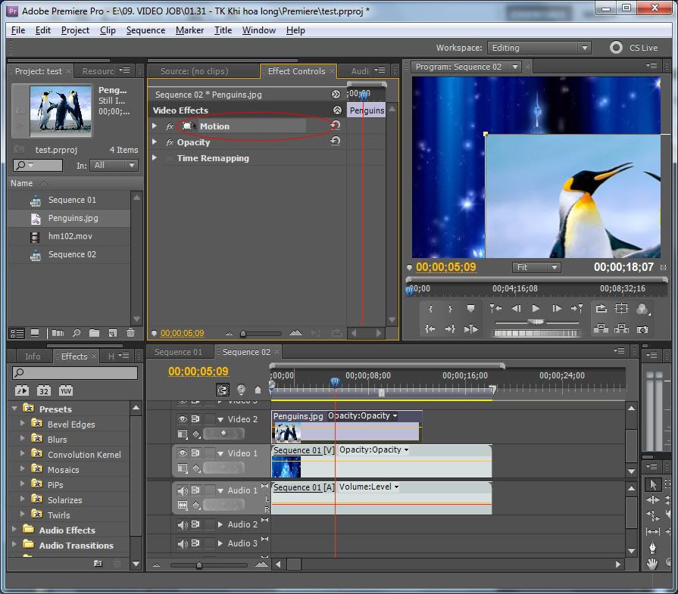Toggle Safe Margins in Program monitor
Screen dimensions: 678x594
pos(621,309)
